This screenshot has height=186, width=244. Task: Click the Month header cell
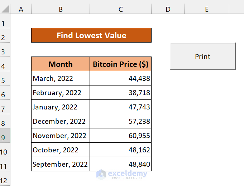click(x=61, y=64)
